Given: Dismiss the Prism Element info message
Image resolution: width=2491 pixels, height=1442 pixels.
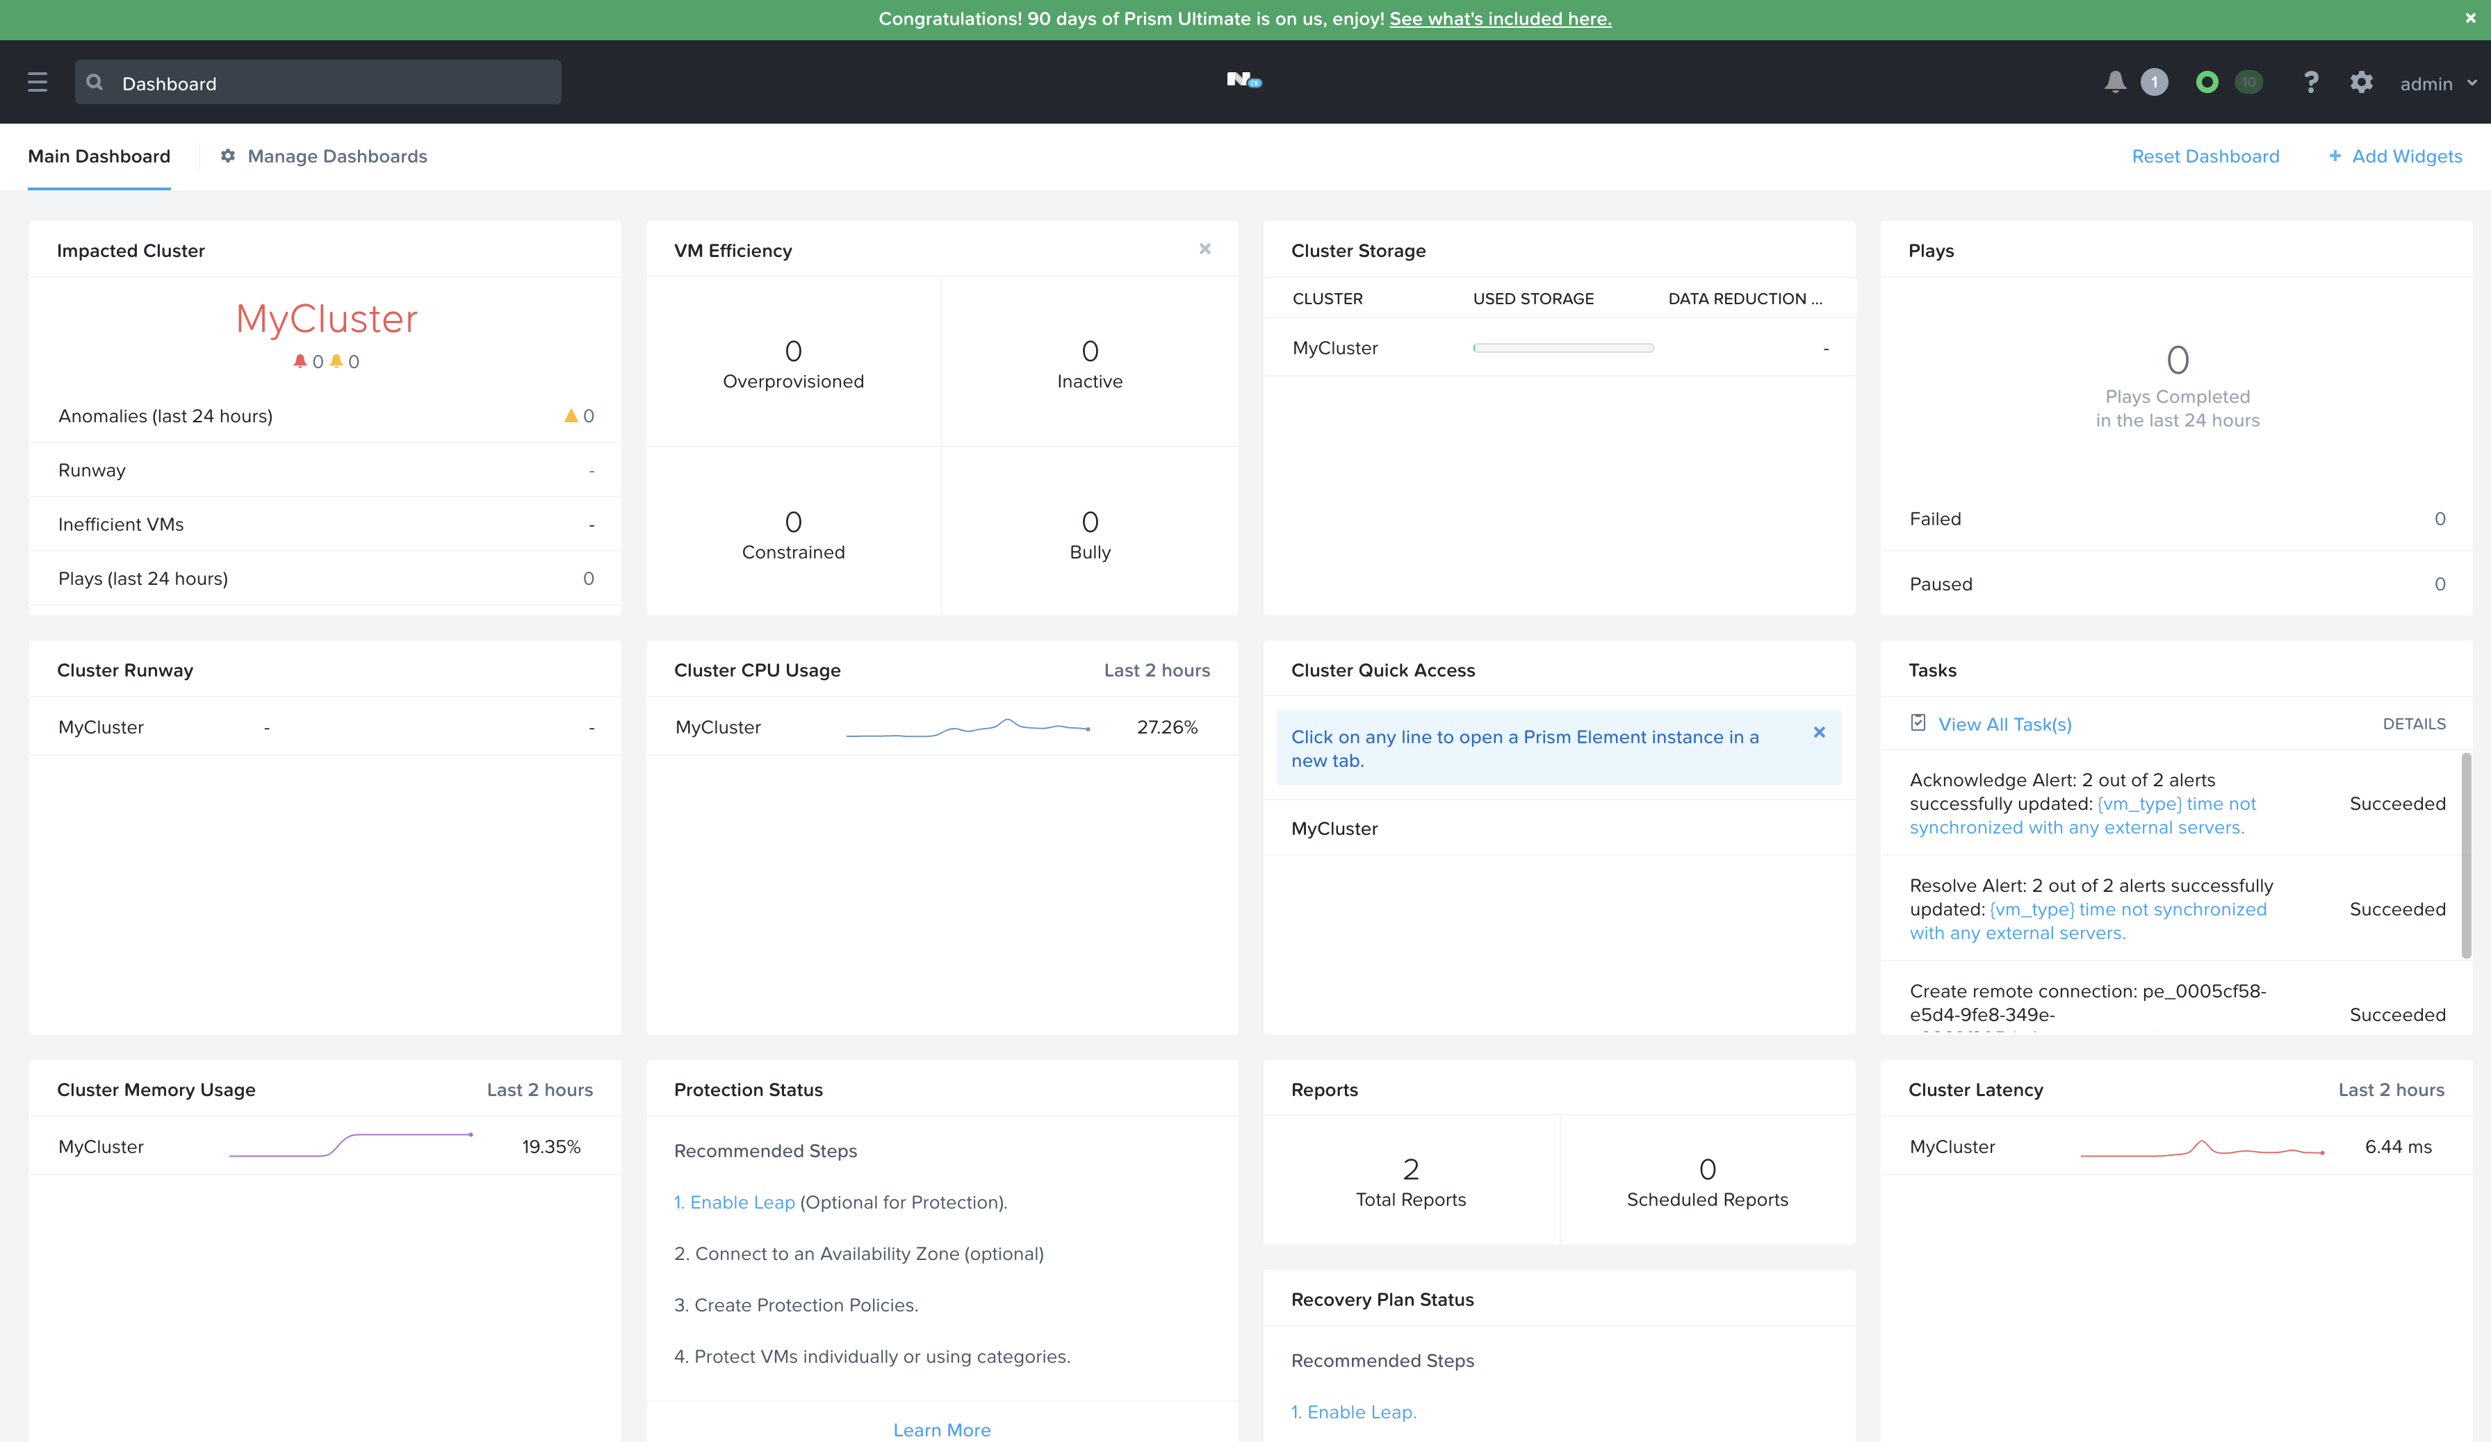Looking at the screenshot, I should tap(1819, 732).
